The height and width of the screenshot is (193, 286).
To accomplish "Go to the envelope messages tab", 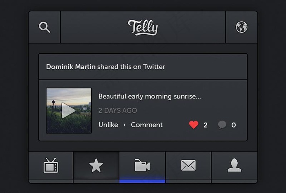I will click(188, 165).
